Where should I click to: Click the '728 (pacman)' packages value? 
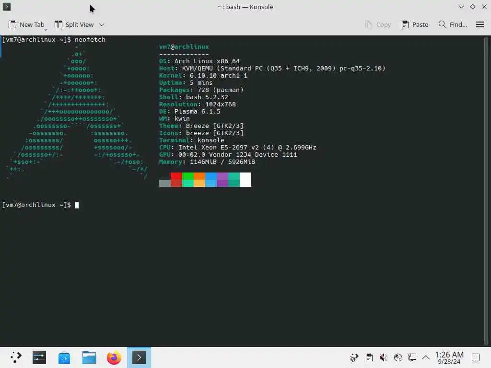click(x=221, y=90)
